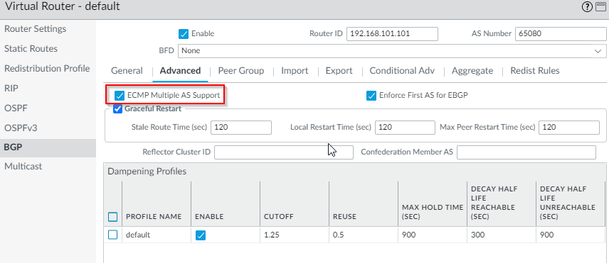The height and width of the screenshot is (263, 609).
Task: Click the Local Restart Time field
Action: coord(405,127)
